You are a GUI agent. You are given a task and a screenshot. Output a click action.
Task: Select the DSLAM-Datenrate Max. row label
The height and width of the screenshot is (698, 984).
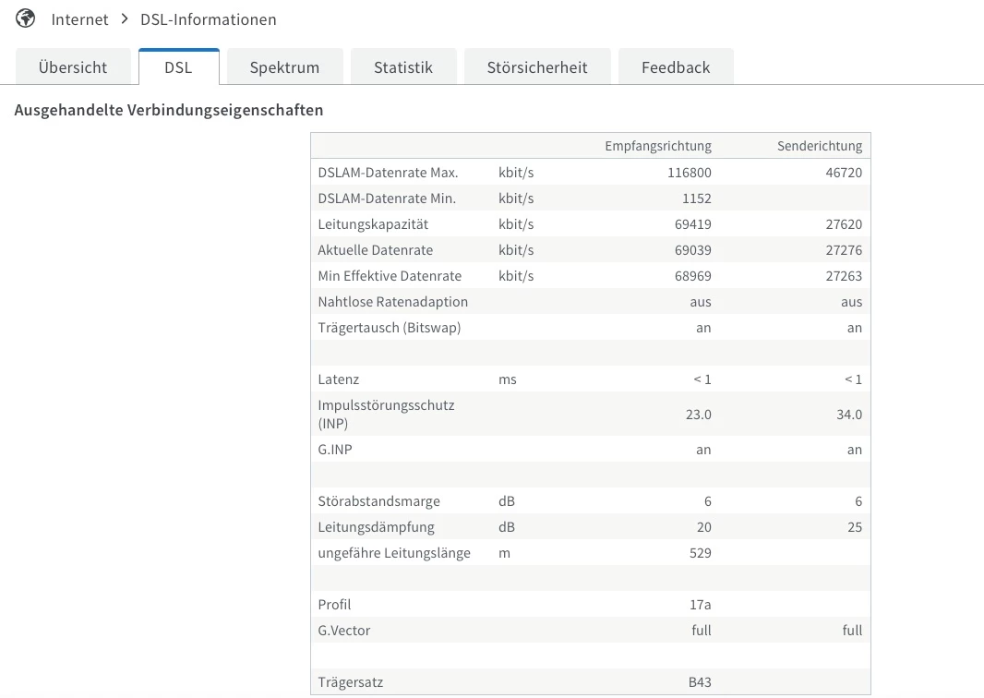[x=388, y=173]
